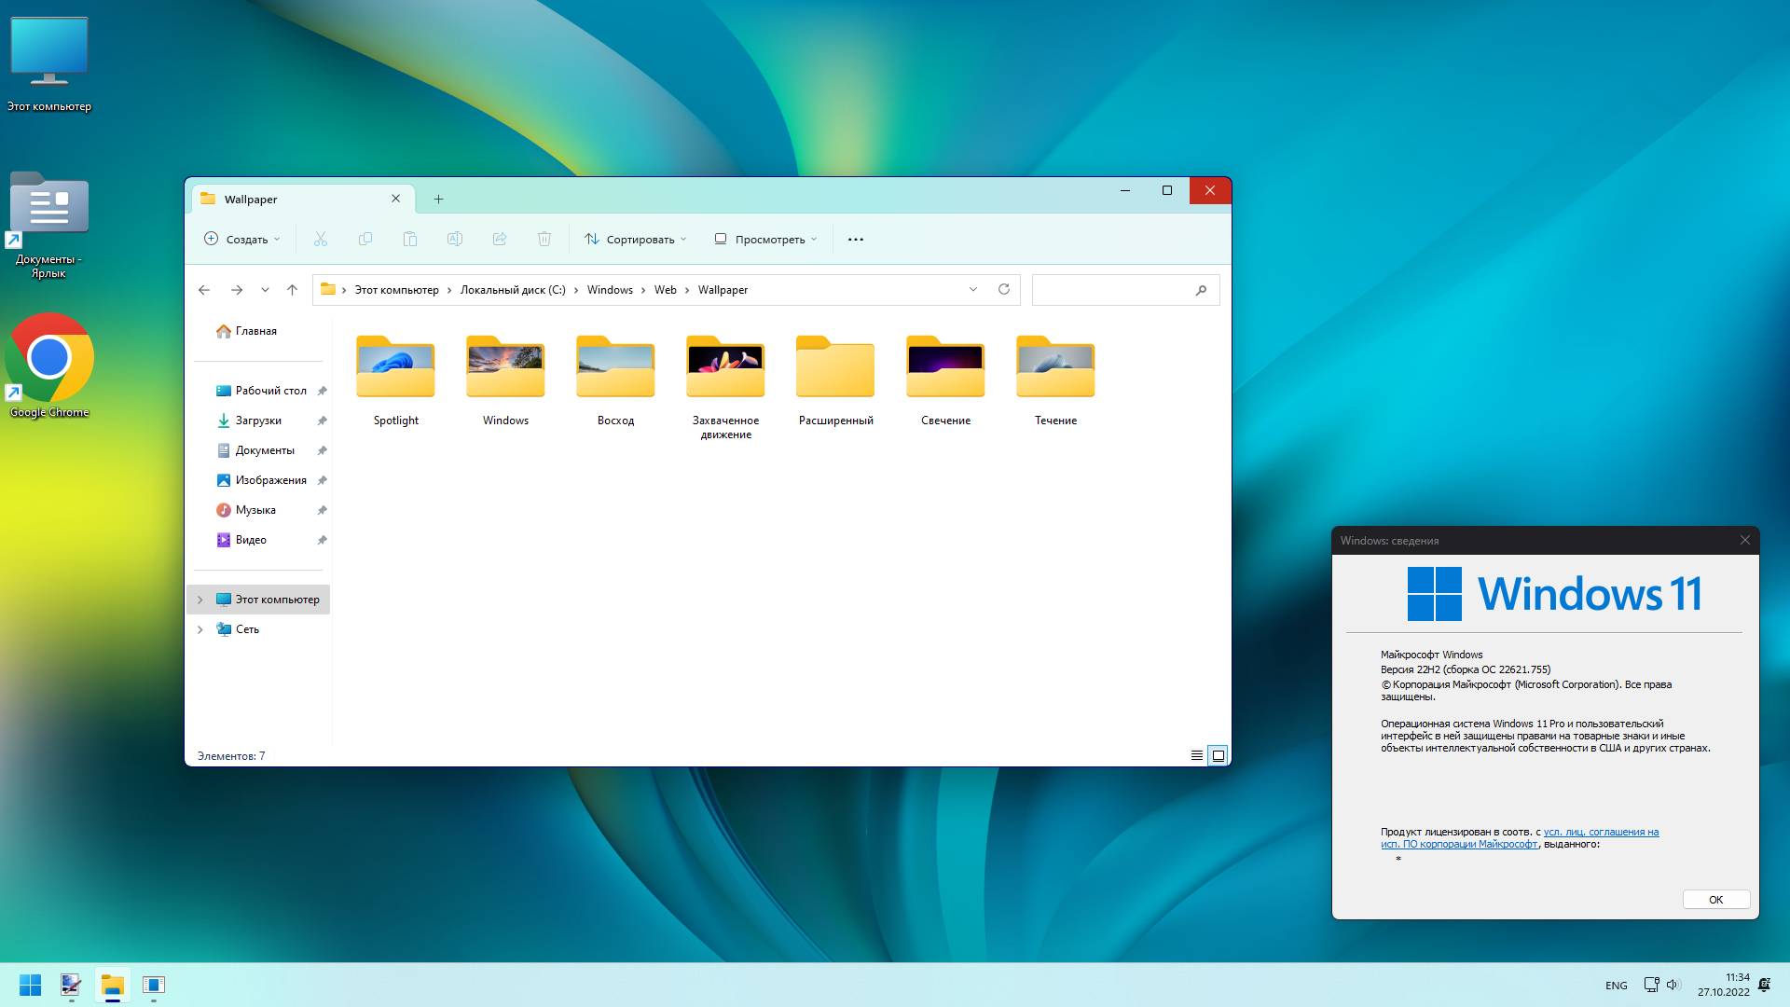Screen dimensions: 1790x1007
Task: Click the Cut scissors icon in toolbar
Action: [321, 240]
